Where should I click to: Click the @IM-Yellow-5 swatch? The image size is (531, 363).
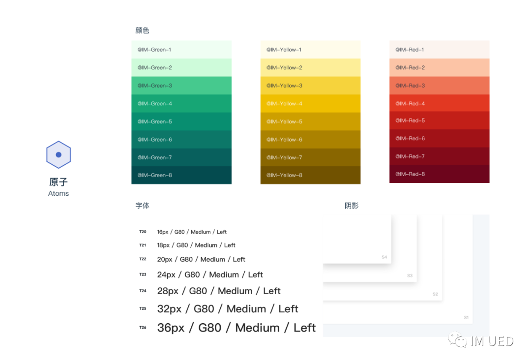[x=310, y=121]
